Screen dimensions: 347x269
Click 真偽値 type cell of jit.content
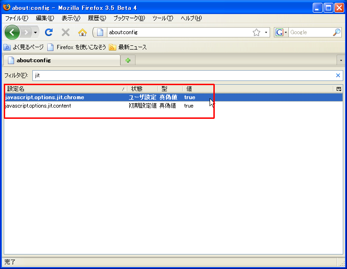pos(168,106)
